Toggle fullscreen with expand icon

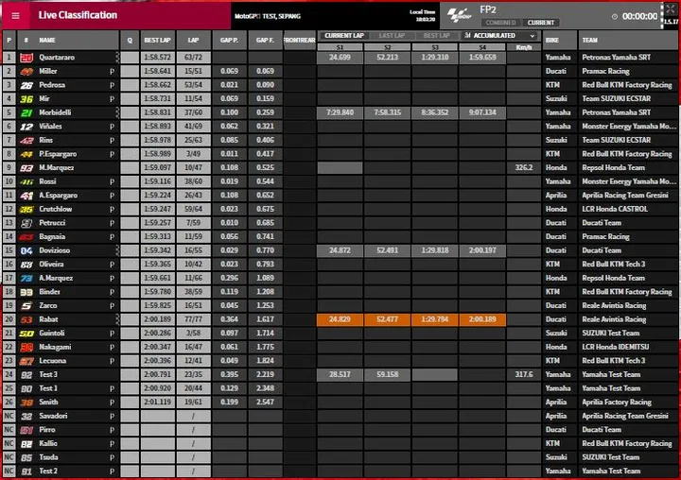tap(671, 9)
